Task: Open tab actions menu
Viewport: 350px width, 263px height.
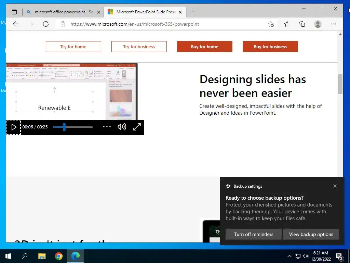Action: point(14,12)
